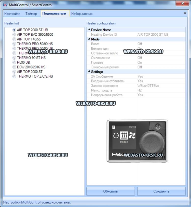This screenshot has width=191, height=207.
Task: Choose THERMO 90 ST HS radio option
Action: point(14,58)
